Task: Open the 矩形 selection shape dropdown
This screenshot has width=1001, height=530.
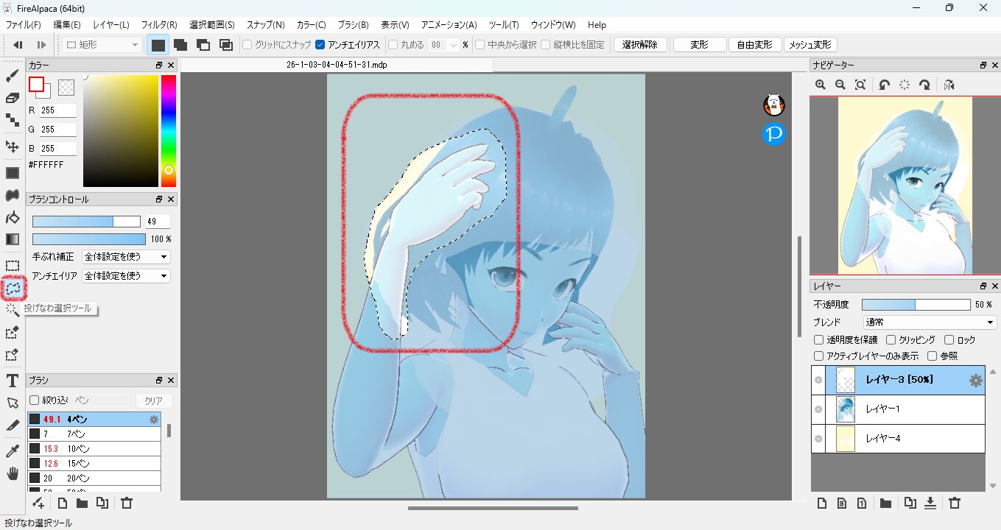Action: [x=102, y=45]
